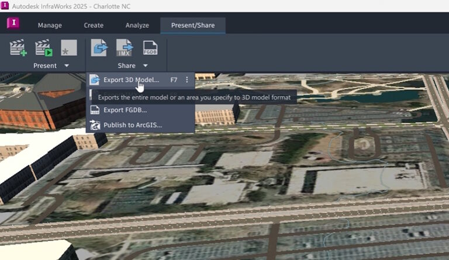Viewport: 449px width, 260px height.
Task: Select the Present/Share tab
Action: pyautogui.click(x=193, y=26)
